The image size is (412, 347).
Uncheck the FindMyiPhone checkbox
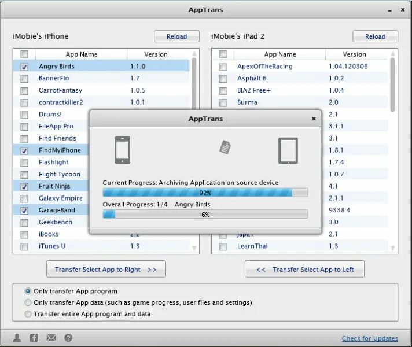24,150
